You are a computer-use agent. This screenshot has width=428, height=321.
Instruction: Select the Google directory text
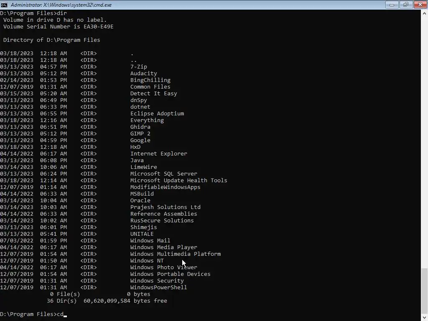(140, 140)
